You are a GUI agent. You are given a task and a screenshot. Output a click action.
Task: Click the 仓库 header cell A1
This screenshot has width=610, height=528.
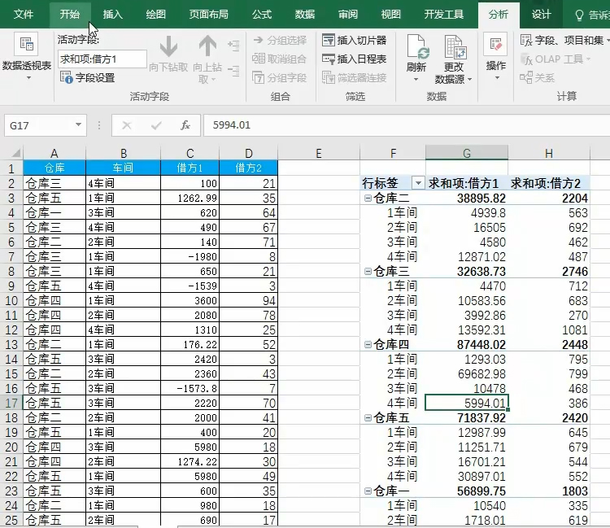54,168
